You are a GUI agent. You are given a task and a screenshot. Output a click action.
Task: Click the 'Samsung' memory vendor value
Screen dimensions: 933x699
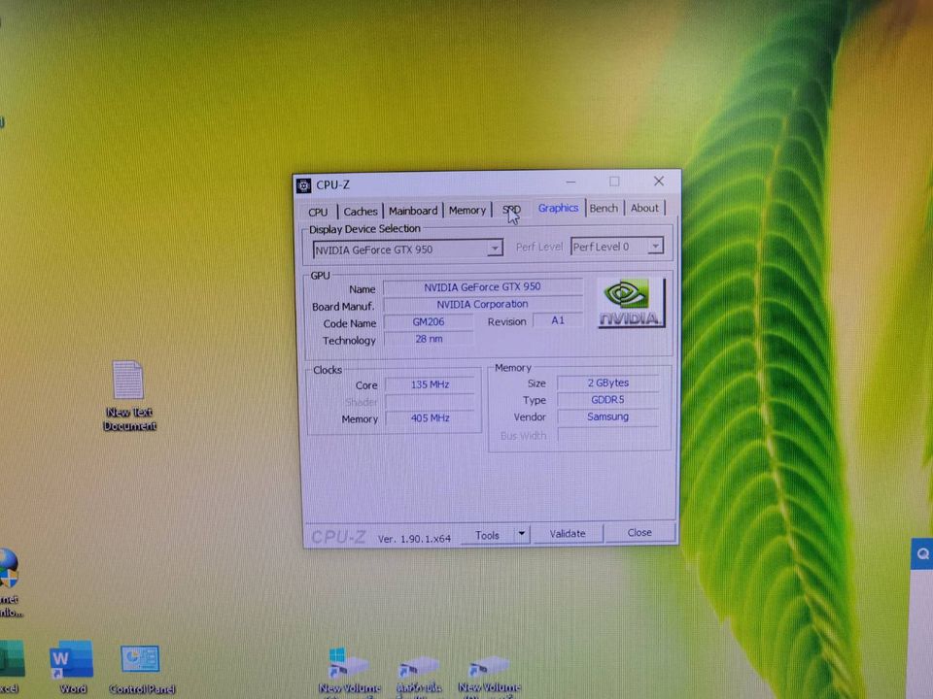(608, 416)
